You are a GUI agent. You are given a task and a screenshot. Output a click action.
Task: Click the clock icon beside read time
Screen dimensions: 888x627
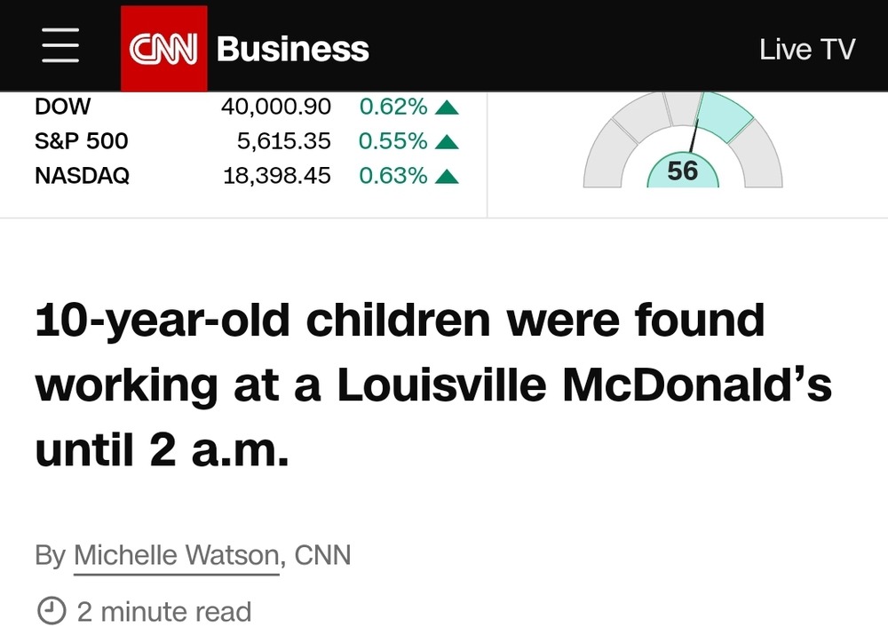tap(52, 611)
